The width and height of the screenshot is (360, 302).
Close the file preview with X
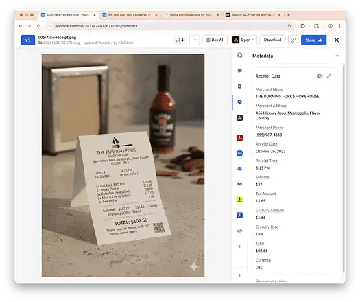point(337,40)
